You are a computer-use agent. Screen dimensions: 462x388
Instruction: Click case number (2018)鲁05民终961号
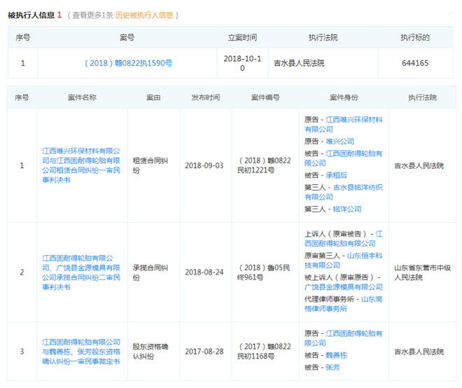[264, 272]
